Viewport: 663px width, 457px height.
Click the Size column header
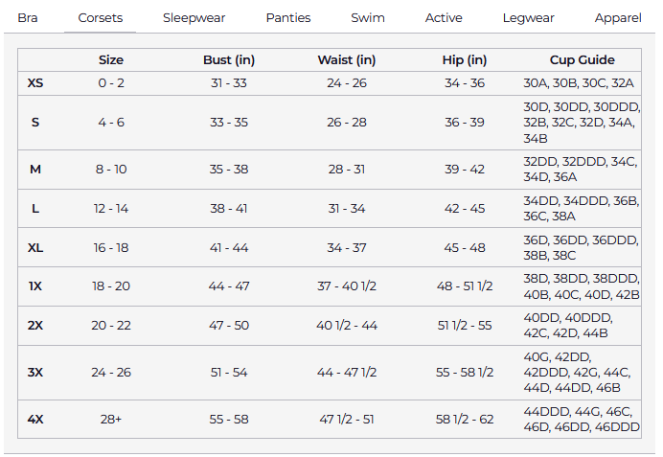[x=111, y=59]
